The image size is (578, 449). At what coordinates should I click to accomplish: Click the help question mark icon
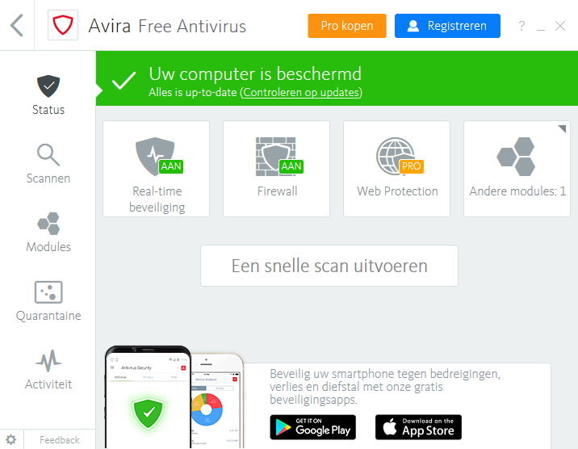(x=521, y=26)
